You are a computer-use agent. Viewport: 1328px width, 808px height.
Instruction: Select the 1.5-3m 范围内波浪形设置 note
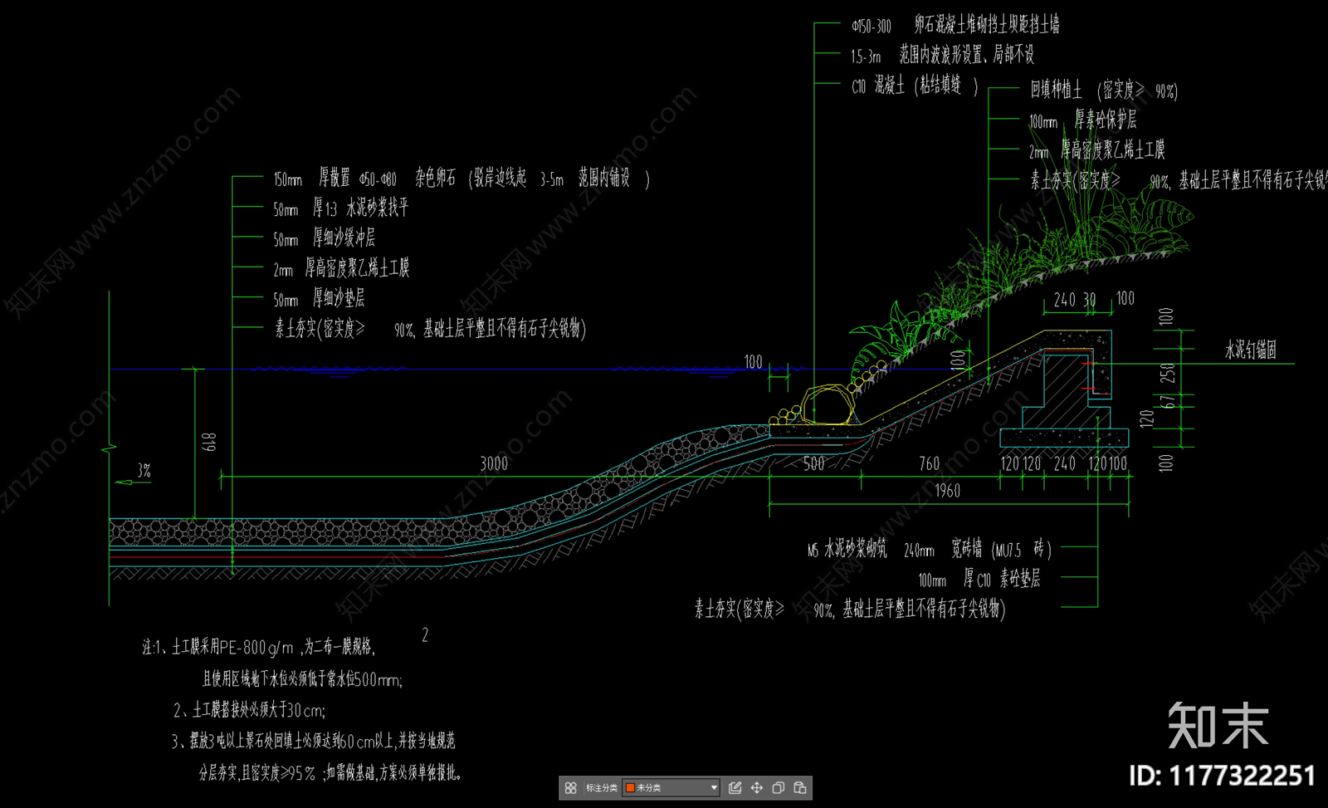click(942, 56)
